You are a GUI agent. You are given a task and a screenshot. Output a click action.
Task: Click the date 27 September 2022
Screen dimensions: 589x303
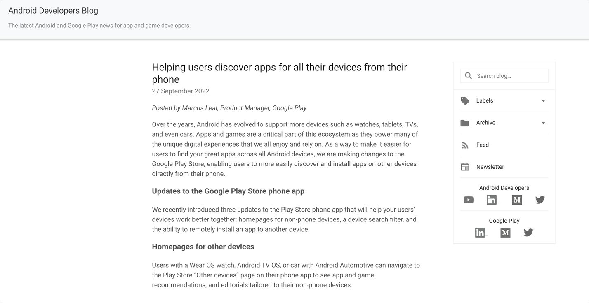(181, 91)
